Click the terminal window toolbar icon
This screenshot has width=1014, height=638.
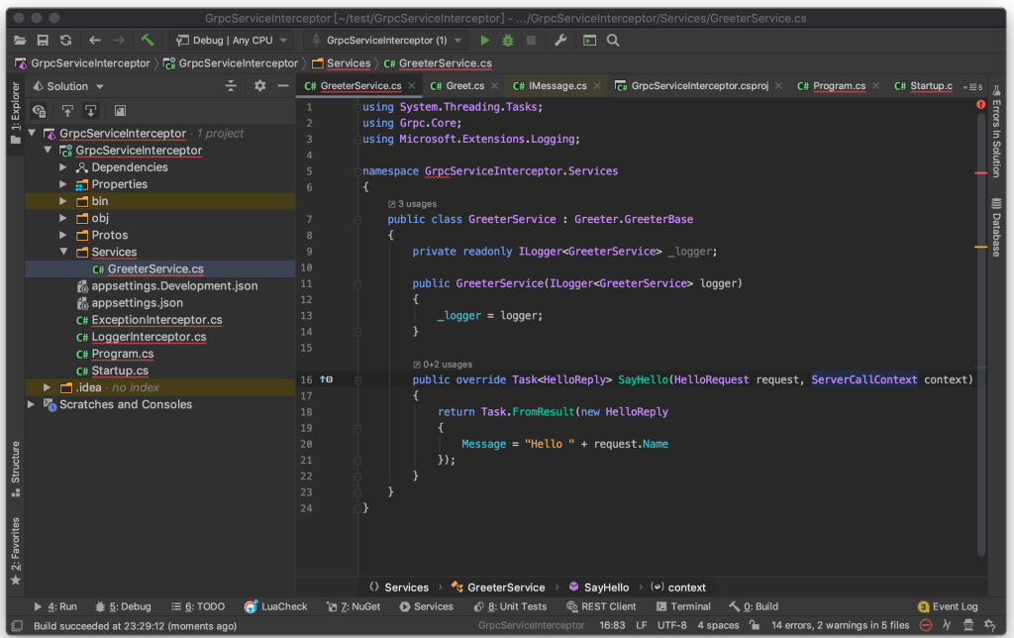[x=590, y=40]
